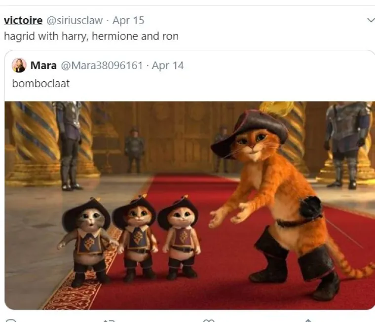Open Mara's profile avatar picture
Viewport: 375px width, 322px height.
pos(19,65)
